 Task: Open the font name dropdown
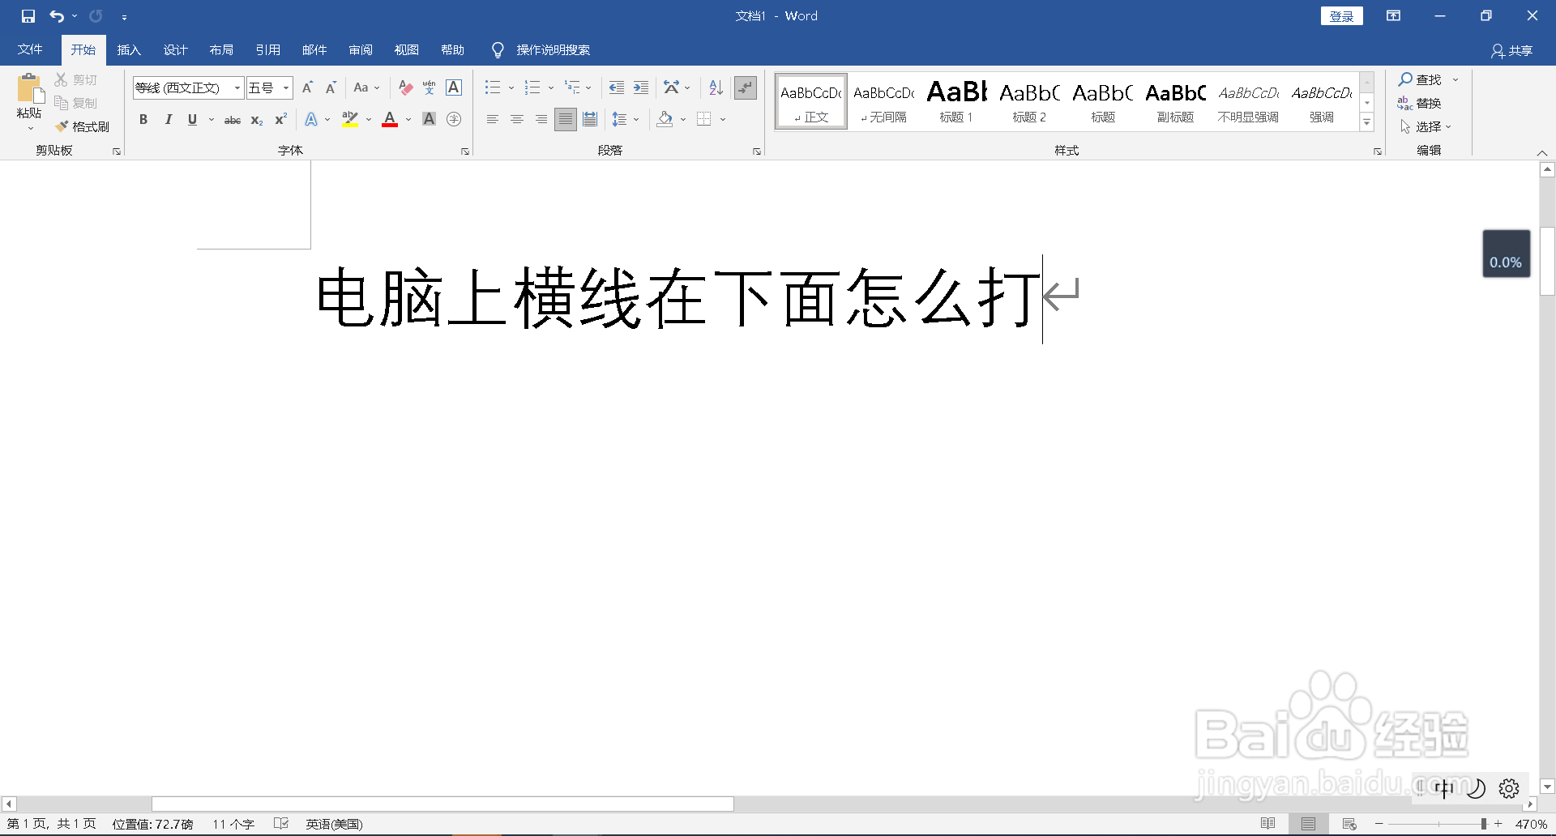pyautogui.click(x=236, y=87)
